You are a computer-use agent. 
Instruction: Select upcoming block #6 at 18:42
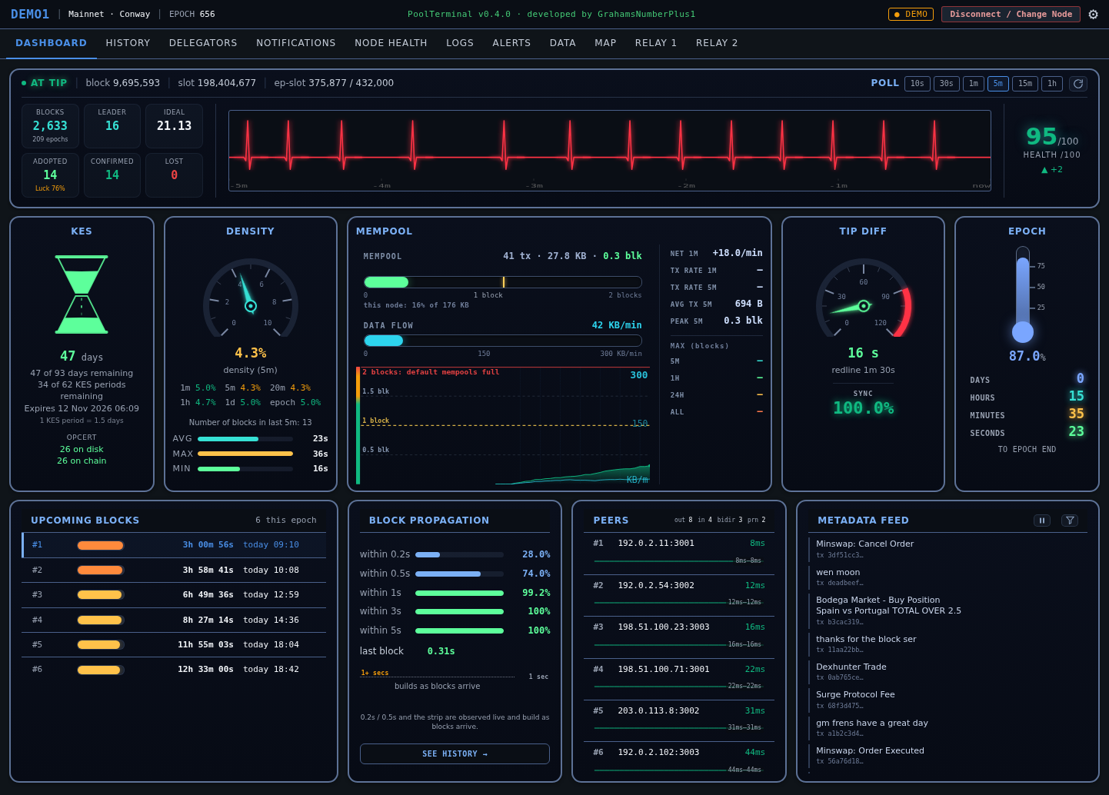174,670
